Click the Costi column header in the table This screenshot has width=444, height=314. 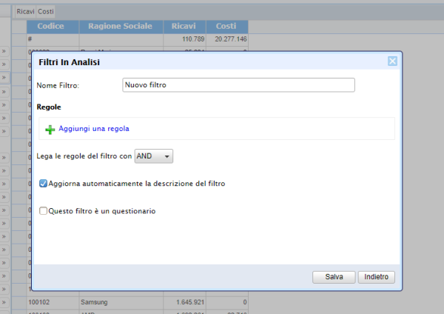(x=226, y=26)
